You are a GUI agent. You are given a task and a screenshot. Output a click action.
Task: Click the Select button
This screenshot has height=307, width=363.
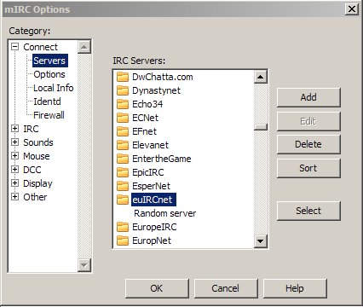308,211
